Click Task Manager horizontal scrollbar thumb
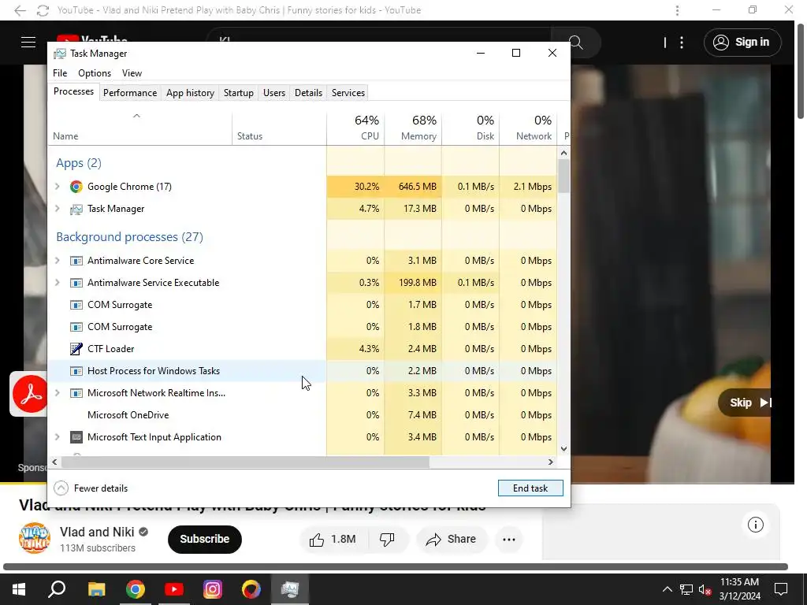 pos(245,462)
